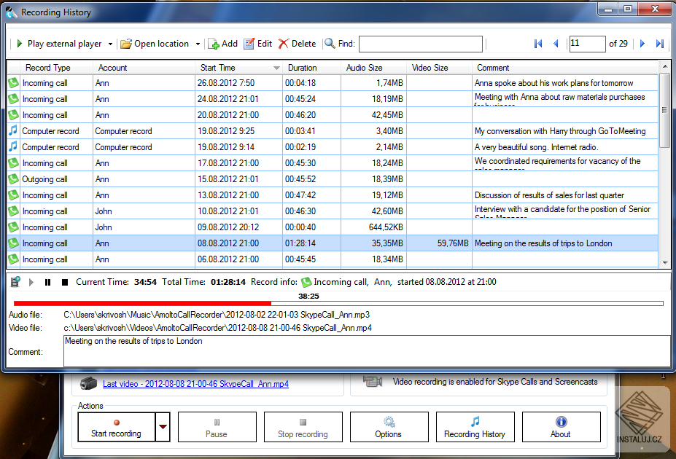Expand the Open location dropdown arrow
Image resolution: width=676 pixels, height=459 pixels.
(x=198, y=44)
